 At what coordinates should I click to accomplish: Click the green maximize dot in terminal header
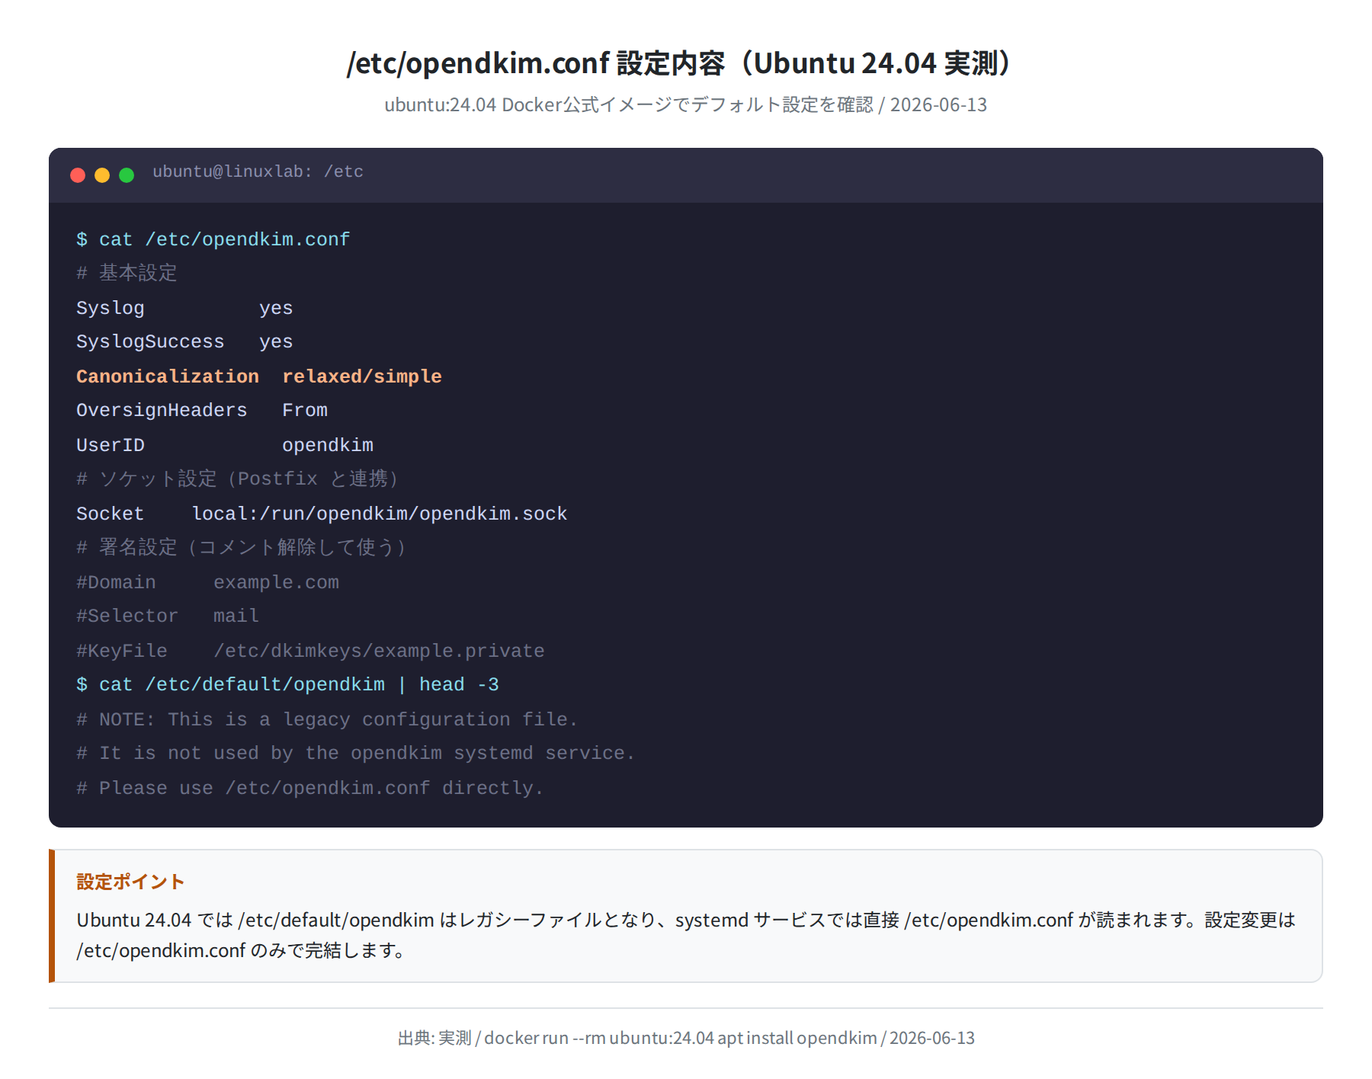[x=127, y=175]
